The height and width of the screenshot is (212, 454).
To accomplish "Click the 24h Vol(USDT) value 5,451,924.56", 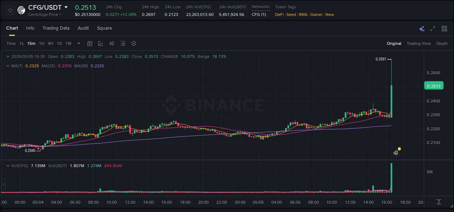I will point(231,14).
